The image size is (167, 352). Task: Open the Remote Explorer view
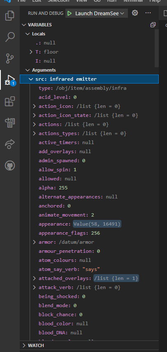(10, 123)
